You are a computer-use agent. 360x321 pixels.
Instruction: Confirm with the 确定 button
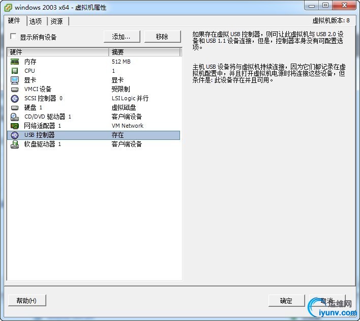[287, 301]
